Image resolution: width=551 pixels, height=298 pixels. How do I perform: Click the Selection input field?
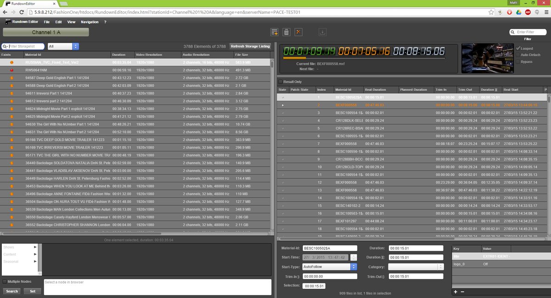[314, 286]
